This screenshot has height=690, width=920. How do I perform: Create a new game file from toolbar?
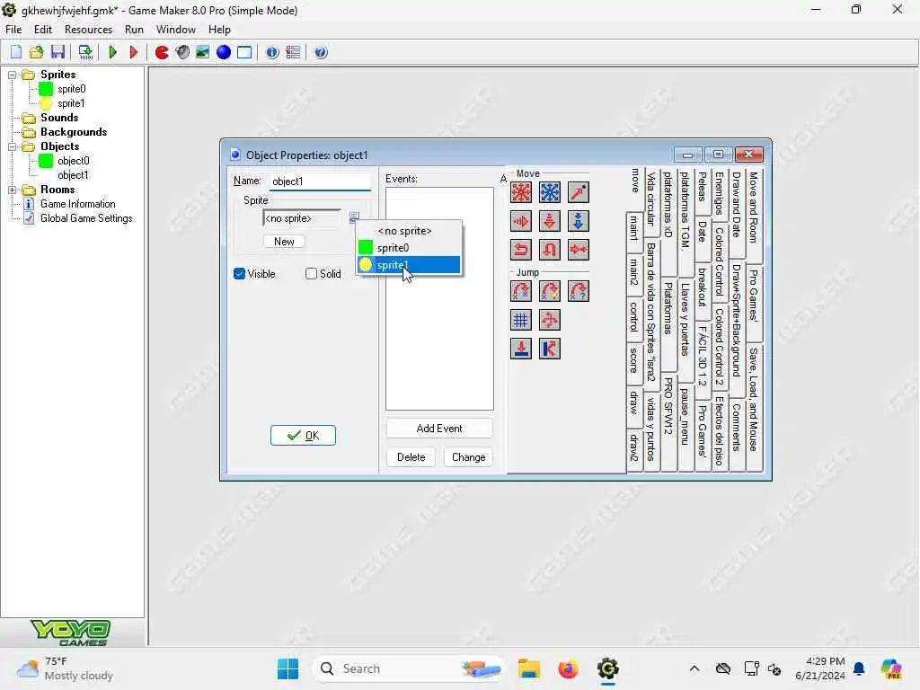click(16, 52)
